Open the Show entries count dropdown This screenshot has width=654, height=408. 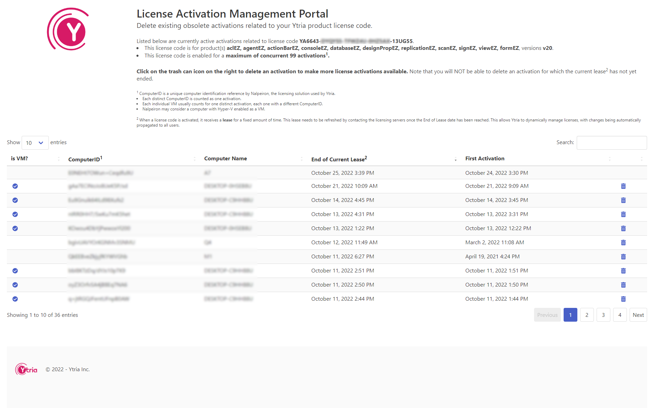pyautogui.click(x=35, y=143)
